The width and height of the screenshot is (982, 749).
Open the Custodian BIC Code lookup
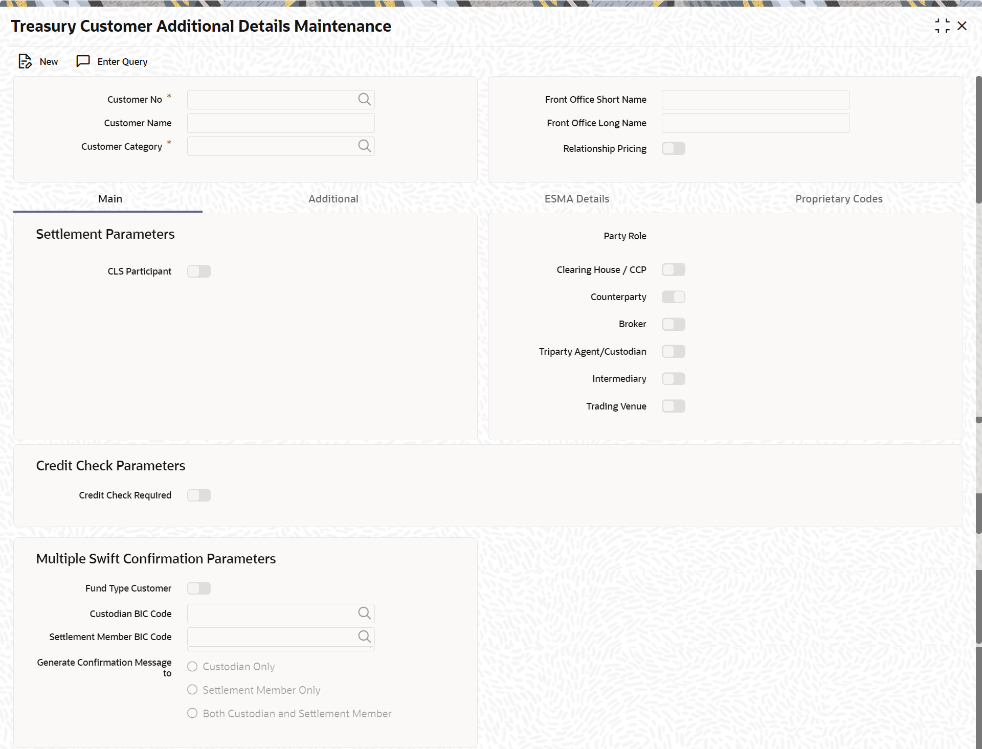(x=364, y=613)
